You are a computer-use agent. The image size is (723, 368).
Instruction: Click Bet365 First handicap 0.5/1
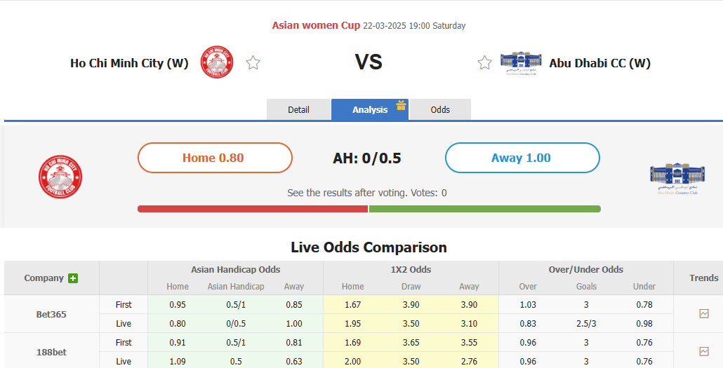pyautogui.click(x=236, y=304)
